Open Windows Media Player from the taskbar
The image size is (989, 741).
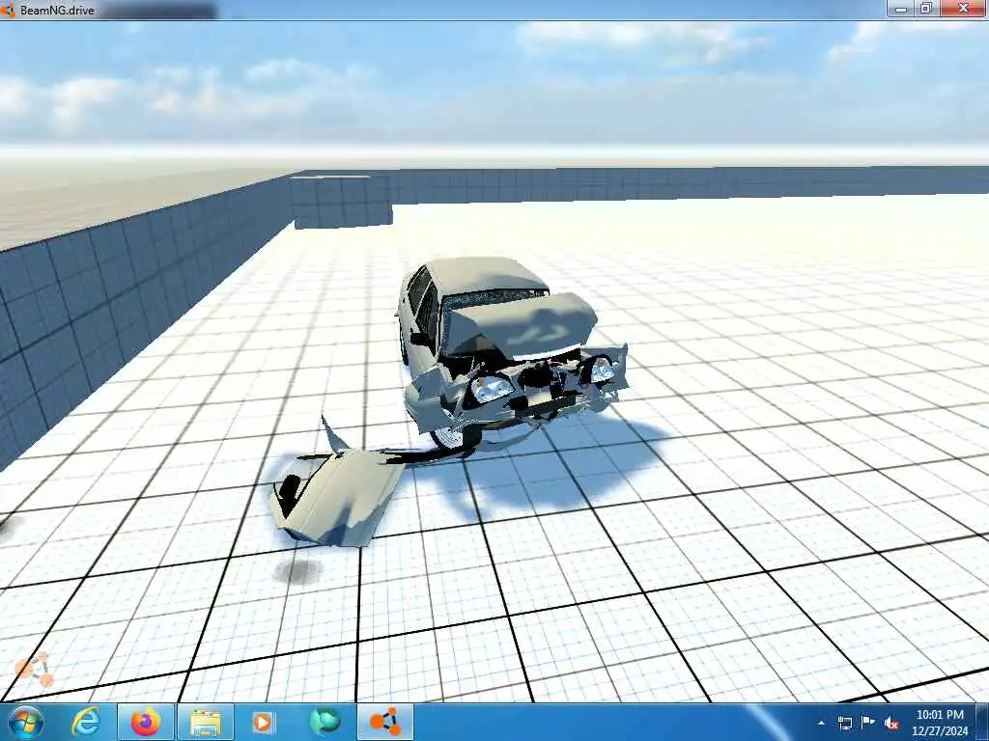[x=262, y=722]
